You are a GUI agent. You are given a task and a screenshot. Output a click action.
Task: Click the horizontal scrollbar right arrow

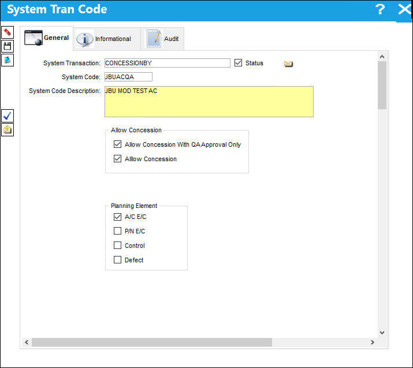pos(373,342)
